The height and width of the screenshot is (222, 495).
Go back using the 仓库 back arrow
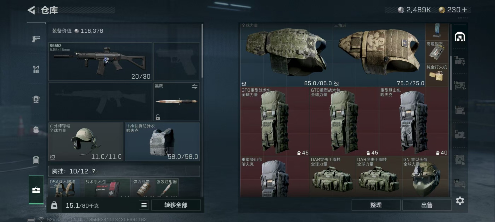(31, 10)
